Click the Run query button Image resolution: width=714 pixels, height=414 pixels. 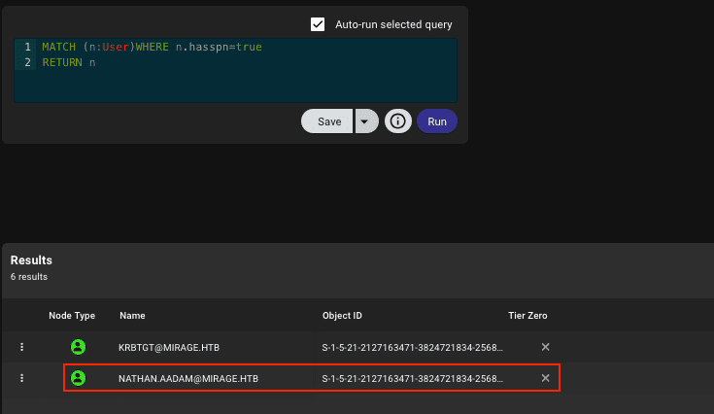pyautogui.click(x=437, y=121)
